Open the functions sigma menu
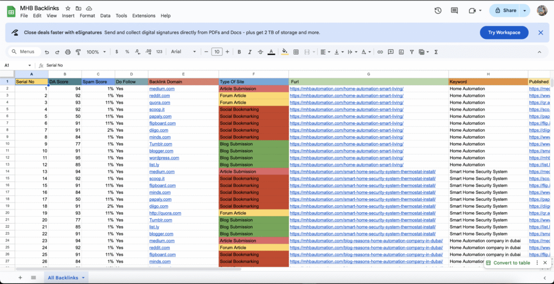 pyautogui.click(x=436, y=52)
